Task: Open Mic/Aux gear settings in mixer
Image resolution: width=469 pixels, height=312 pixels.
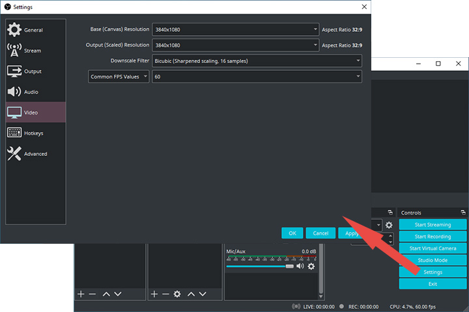Action: pos(311,266)
